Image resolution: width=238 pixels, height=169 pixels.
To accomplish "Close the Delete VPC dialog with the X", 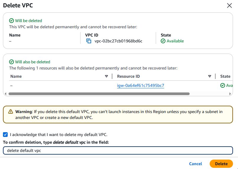I will [229, 6].
